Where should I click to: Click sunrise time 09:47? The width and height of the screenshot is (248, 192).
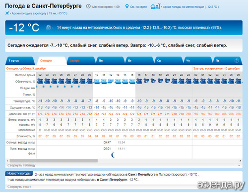coord(107,143)
